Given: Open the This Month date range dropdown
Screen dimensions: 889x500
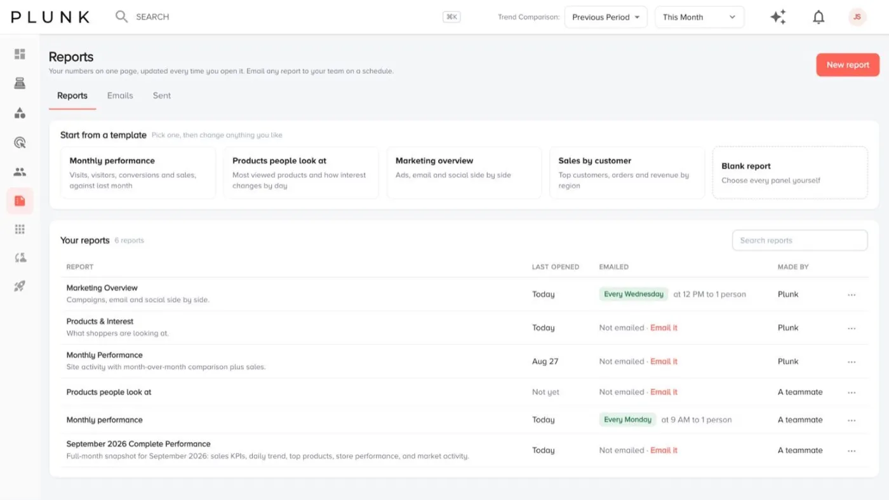Looking at the screenshot, I should pos(699,17).
